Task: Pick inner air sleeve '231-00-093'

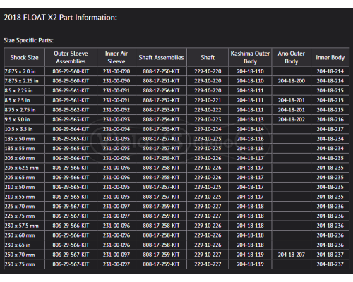Action: click(116, 119)
